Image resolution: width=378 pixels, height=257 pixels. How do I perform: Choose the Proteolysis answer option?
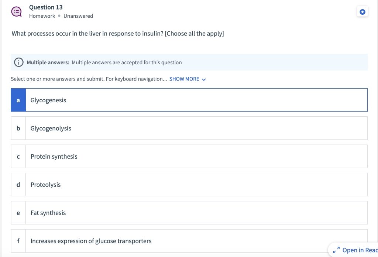[x=189, y=184]
